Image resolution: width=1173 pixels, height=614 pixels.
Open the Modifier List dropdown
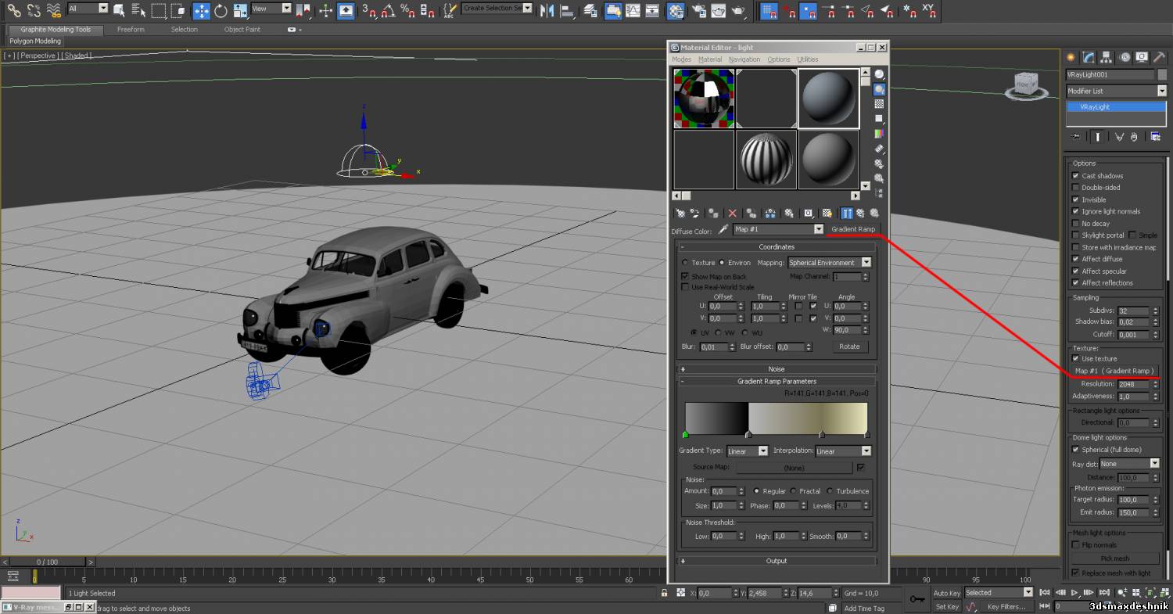click(x=1116, y=92)
